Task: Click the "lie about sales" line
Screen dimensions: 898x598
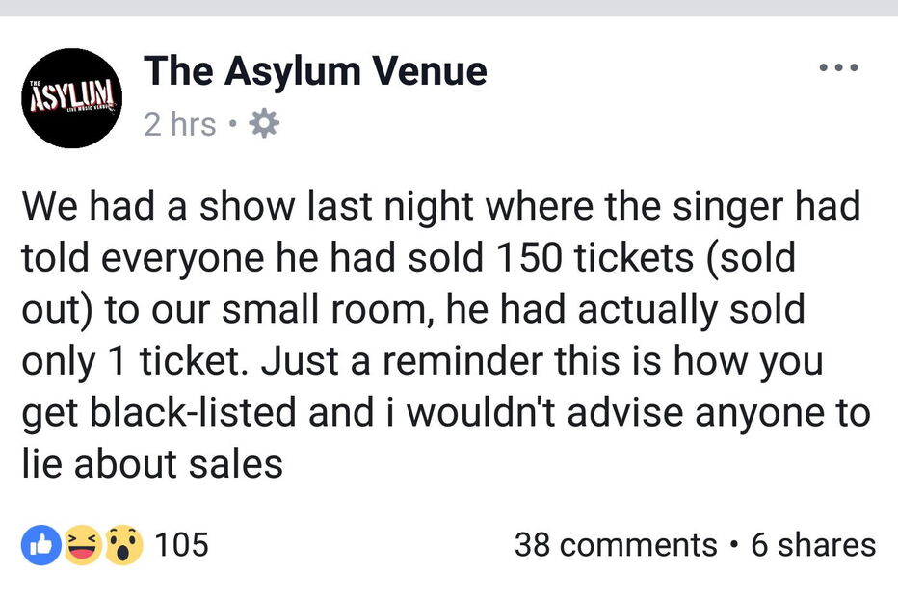Action: coord(151,465)
